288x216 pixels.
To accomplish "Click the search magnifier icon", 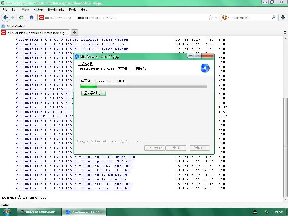I will coord(273,17).
